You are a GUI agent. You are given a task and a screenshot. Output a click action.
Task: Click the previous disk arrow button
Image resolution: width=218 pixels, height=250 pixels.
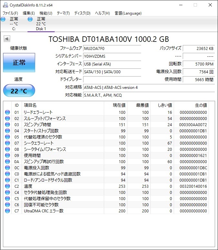pyautogui.click(x=6, y=39)
